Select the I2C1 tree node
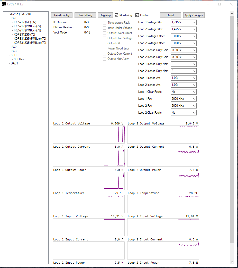This screenshot has width=238, height=268. click(x=13, y=18)
